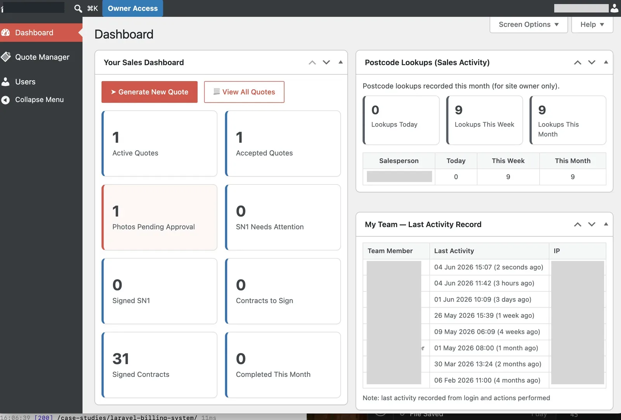The image size is (621, 420).
Task: Select the 09 May 2026 06:09 activity row
Action: (x=484, y=332)
